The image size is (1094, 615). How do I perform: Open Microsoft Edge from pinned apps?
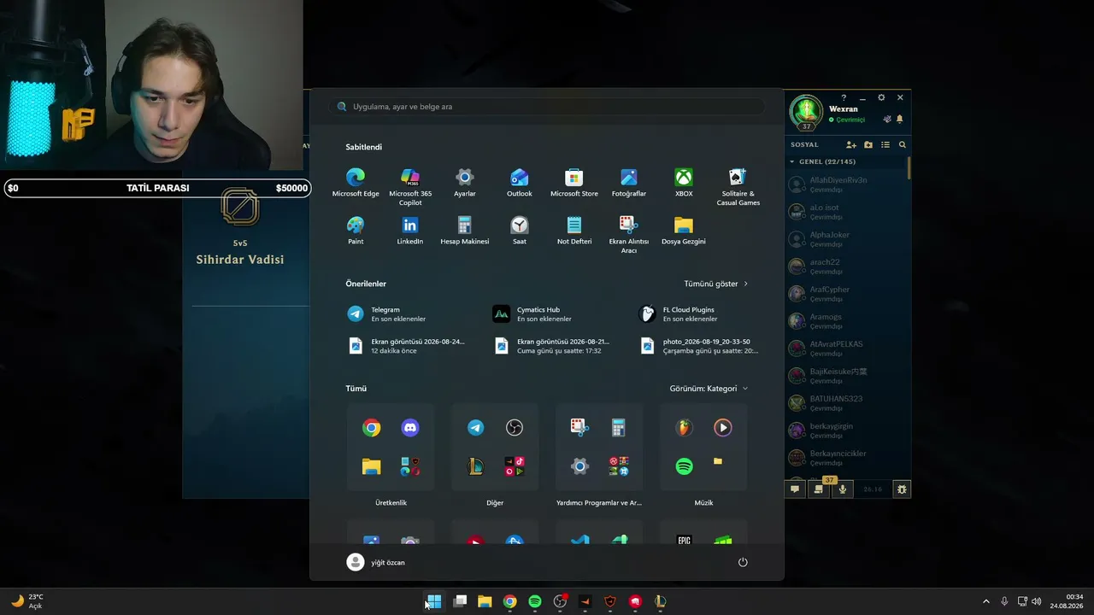(x=356, y=183)
